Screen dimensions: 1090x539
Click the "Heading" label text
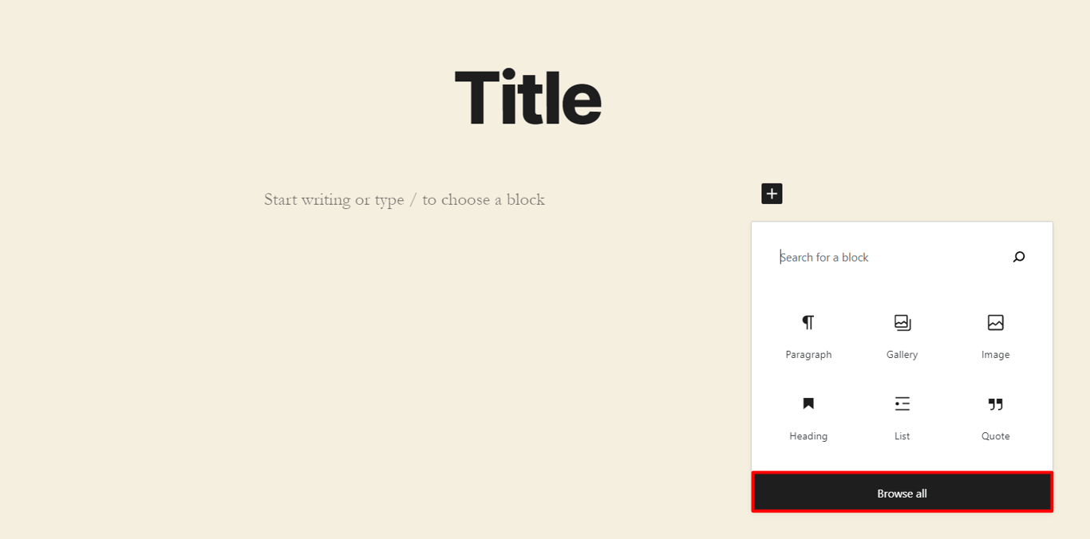[808, 435]
